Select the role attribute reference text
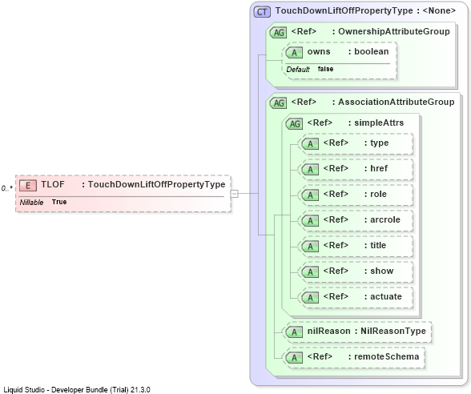Image resolution: width=471 pixels, height=394 pixels. tap(355, 195)
